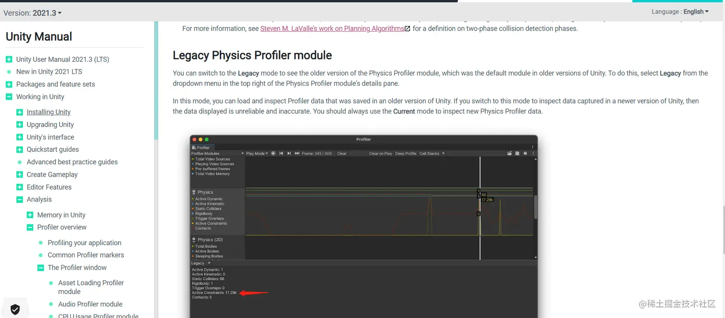Expand the Packages and feature sets node
This screenshot has height=318, width=725.
[9, 84]
